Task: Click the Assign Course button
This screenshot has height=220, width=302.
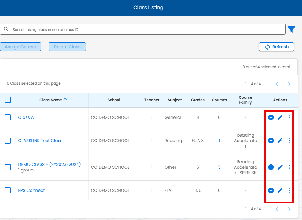Action: coord(20,47)
